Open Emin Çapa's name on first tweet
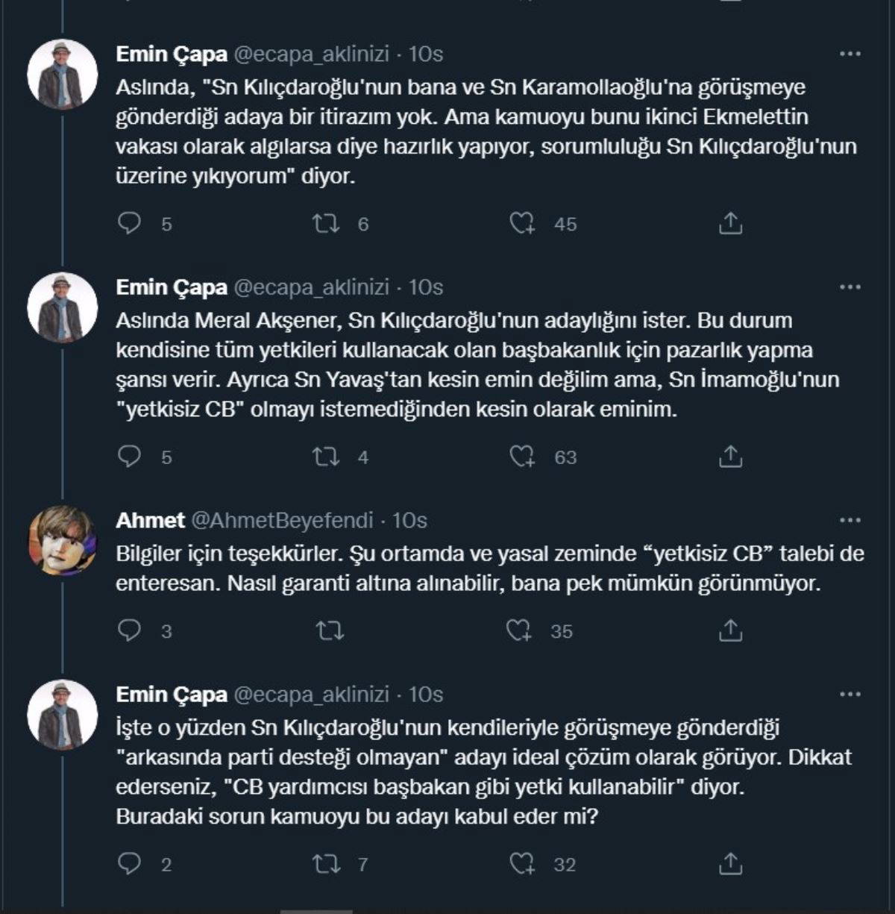This screenshot has height=914, width=895. click(x=172, y=54)
